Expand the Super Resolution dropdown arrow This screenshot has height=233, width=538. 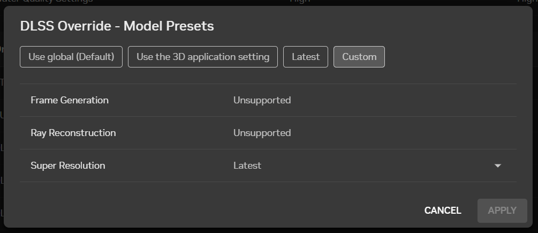498,166
